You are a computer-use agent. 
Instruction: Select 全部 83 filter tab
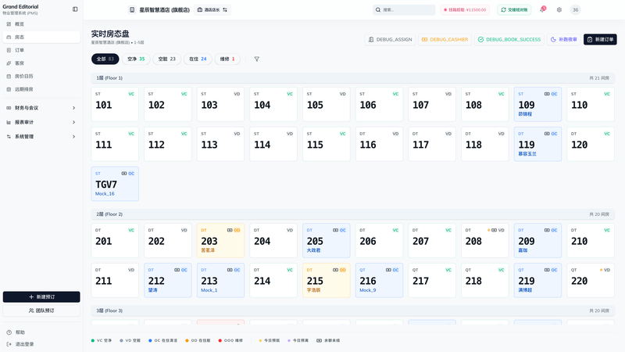[105, 59]
